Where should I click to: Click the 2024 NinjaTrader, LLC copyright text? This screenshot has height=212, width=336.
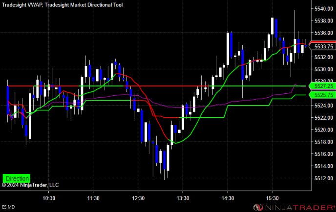(x=30, y=185)
